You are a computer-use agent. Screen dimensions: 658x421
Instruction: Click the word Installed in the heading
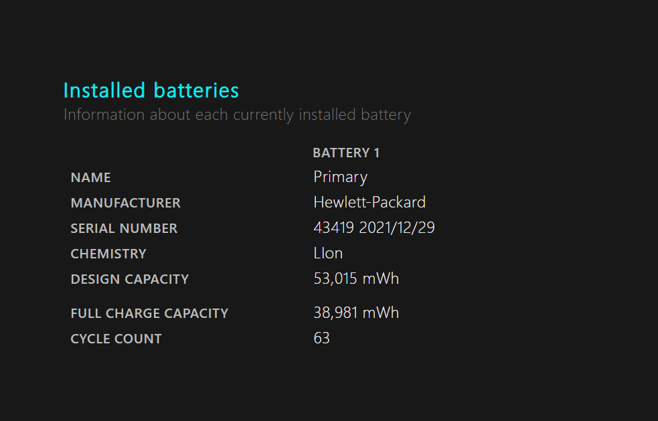(x=104, y=90)
